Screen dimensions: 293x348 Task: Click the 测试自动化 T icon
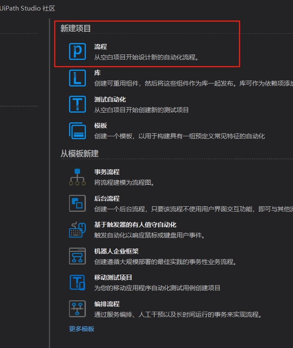point(77,104)
